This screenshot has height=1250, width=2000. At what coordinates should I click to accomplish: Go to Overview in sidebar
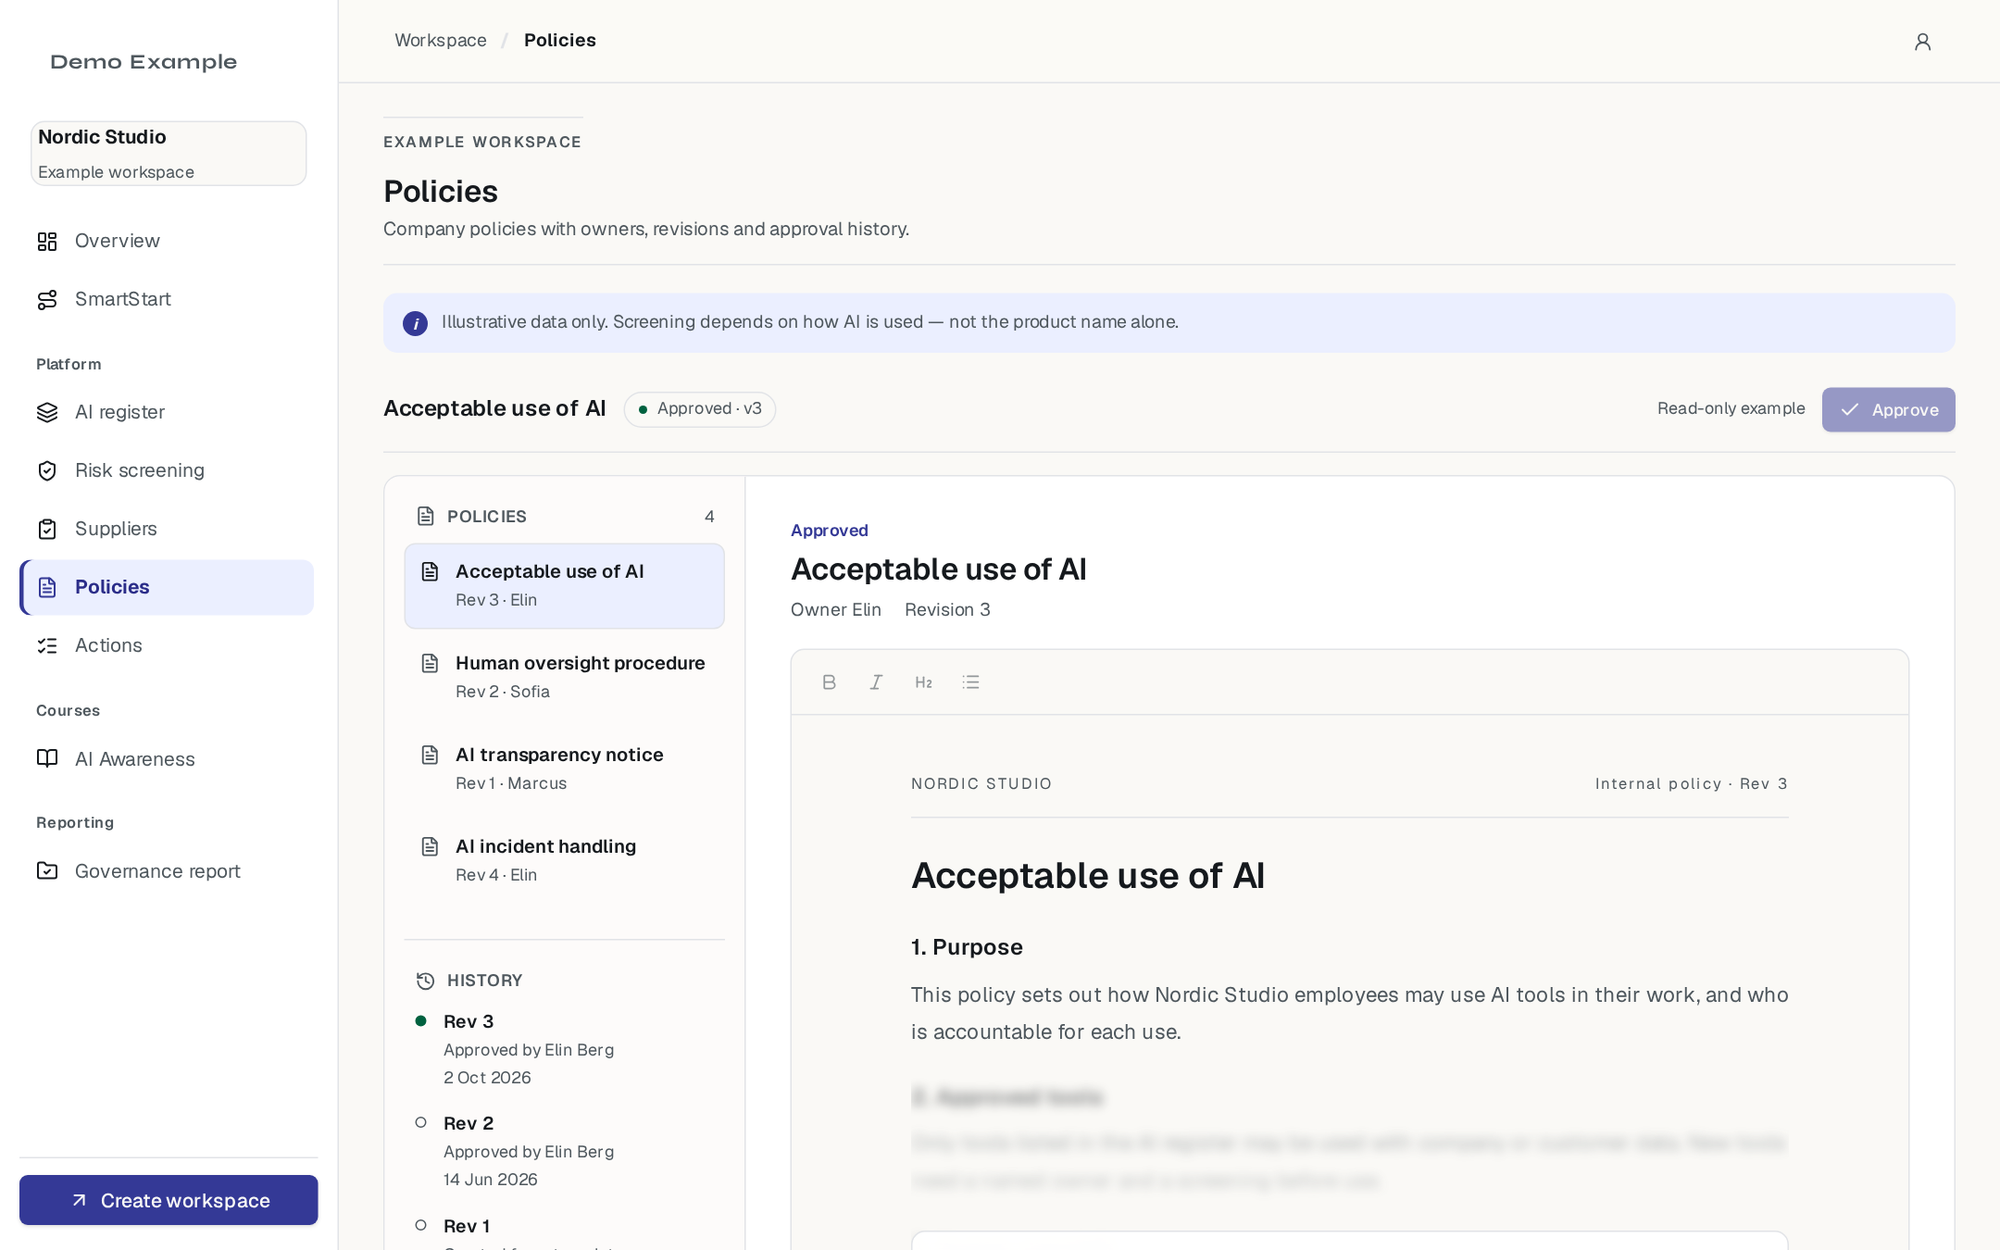[x=167, y=241]
